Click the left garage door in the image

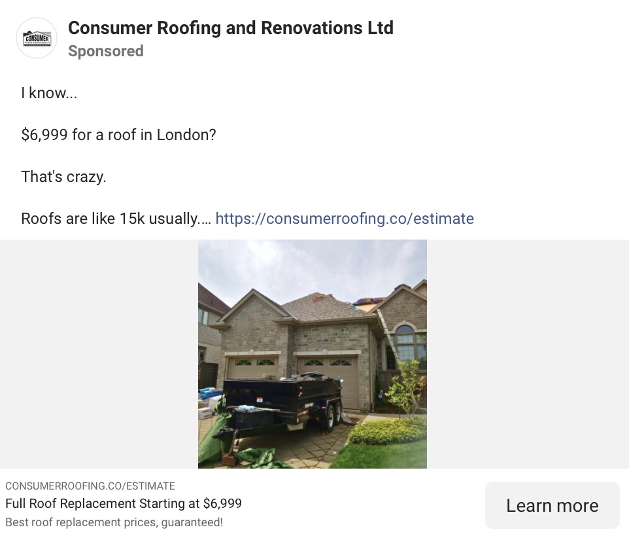point(253,365)
